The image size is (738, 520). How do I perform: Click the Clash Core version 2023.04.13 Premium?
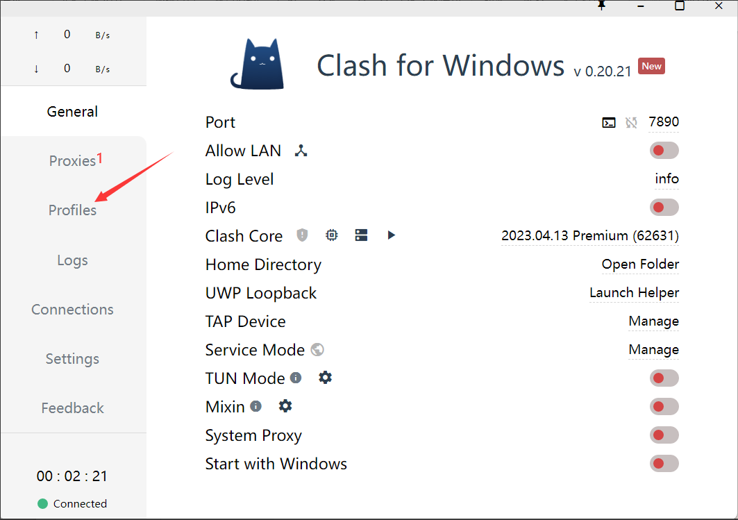(x=590, y=236)
